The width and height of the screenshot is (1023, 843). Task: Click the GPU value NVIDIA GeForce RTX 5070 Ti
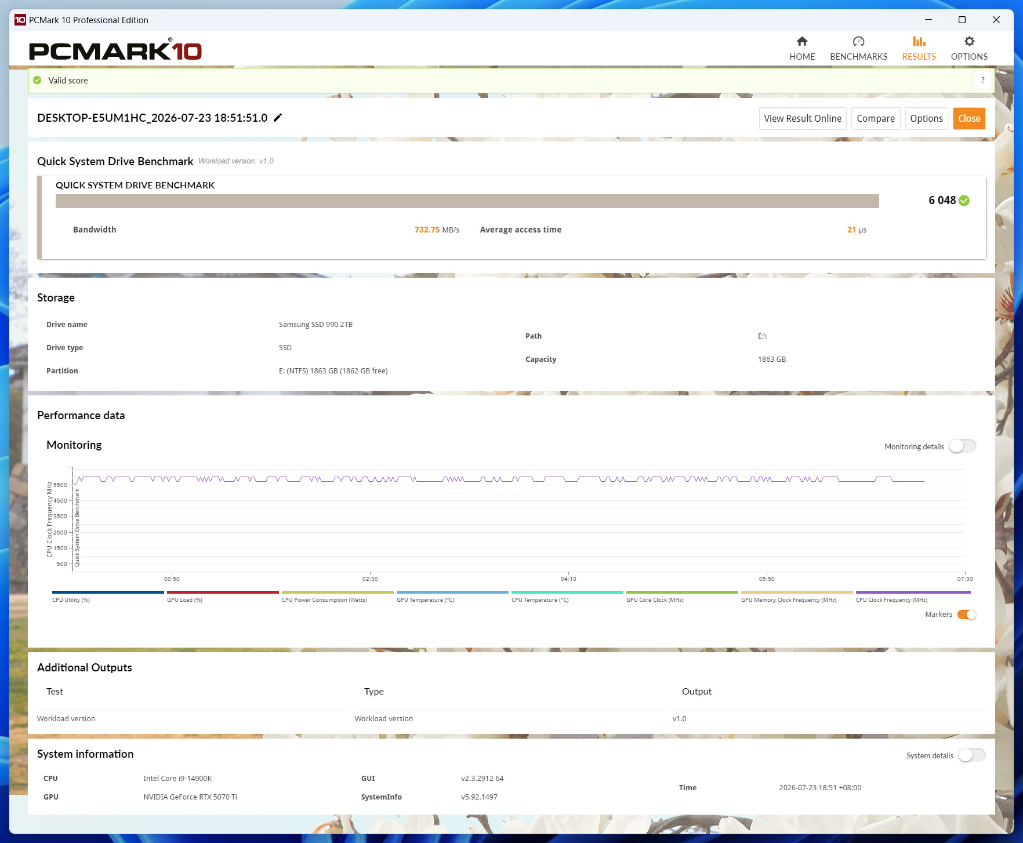point(190,797)
